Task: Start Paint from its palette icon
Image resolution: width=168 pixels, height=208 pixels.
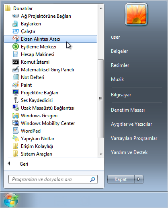Action: click(x=16, y=85)
